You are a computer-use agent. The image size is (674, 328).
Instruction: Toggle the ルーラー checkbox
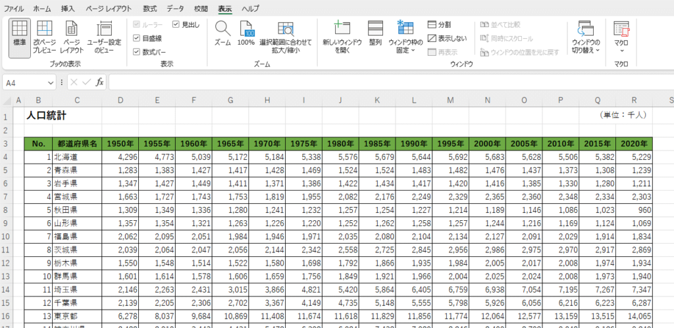coord(137,25)
